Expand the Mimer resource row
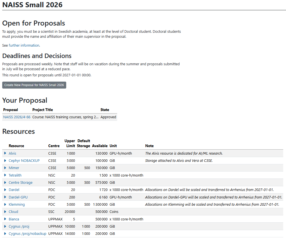The image size is (286, 239). [5, 168]
